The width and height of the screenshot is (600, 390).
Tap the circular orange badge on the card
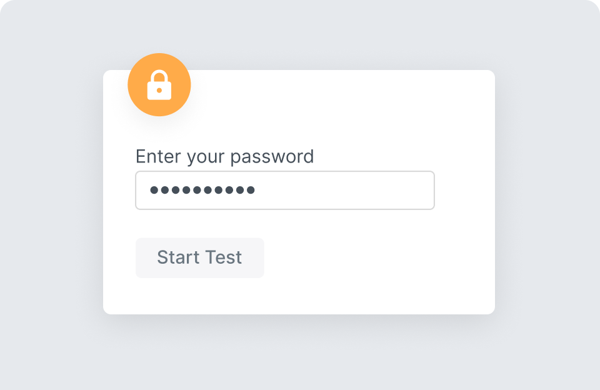(159, 85)
